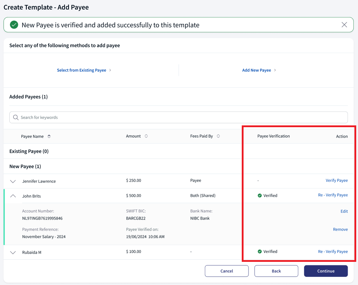Click chevron next to Add New Payee

(275, 70)
